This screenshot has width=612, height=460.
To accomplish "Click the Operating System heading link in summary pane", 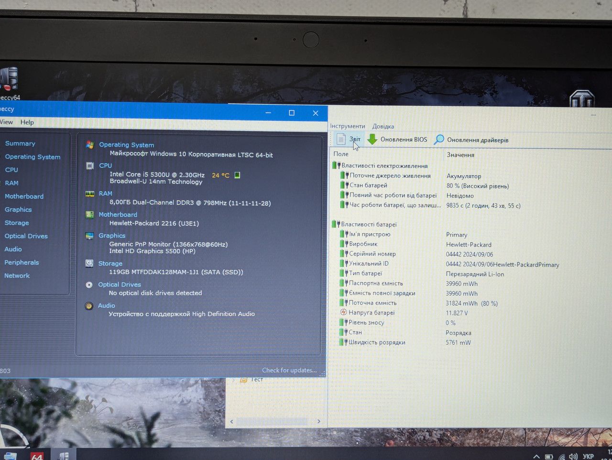I will click(x=127, y=145).
